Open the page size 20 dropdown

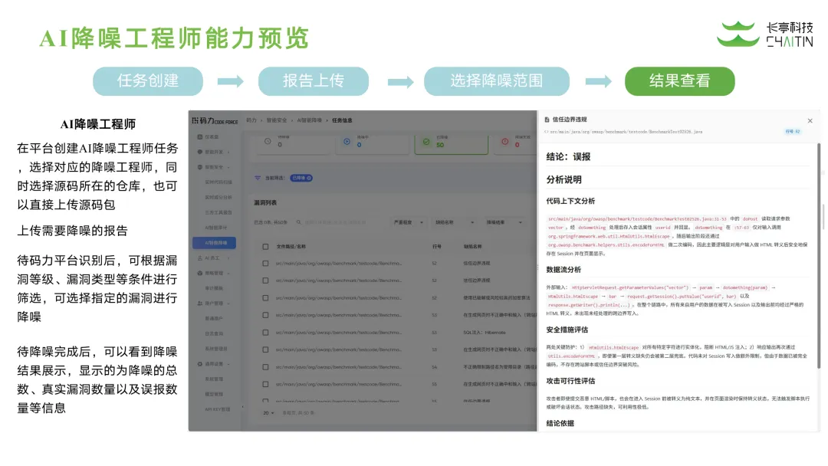[268, 413]
